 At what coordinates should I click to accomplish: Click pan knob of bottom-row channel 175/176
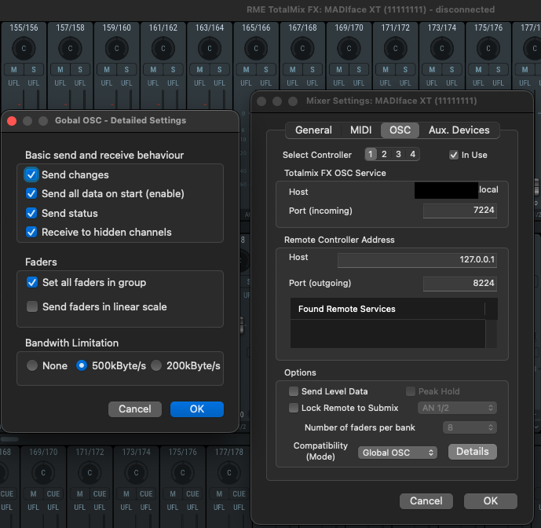pyautogui.click(x=182, y=472)
